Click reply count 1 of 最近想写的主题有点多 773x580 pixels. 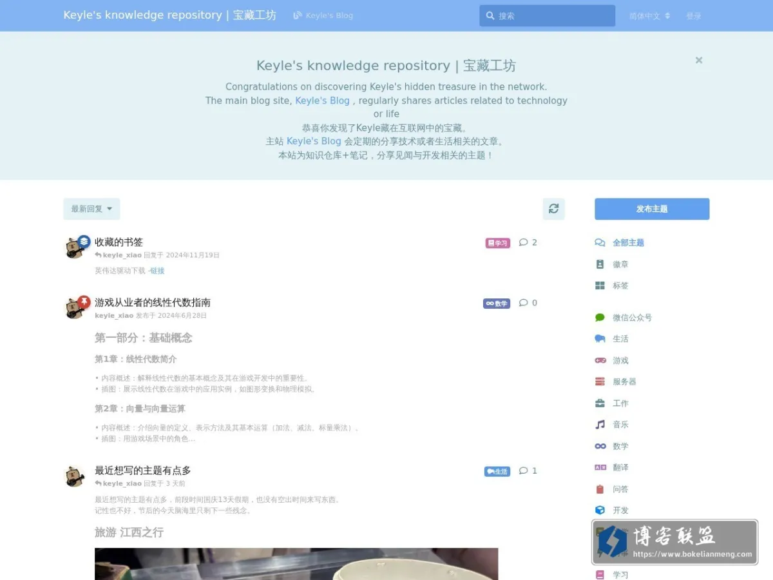pyautogui.click(x=528, y=470)
